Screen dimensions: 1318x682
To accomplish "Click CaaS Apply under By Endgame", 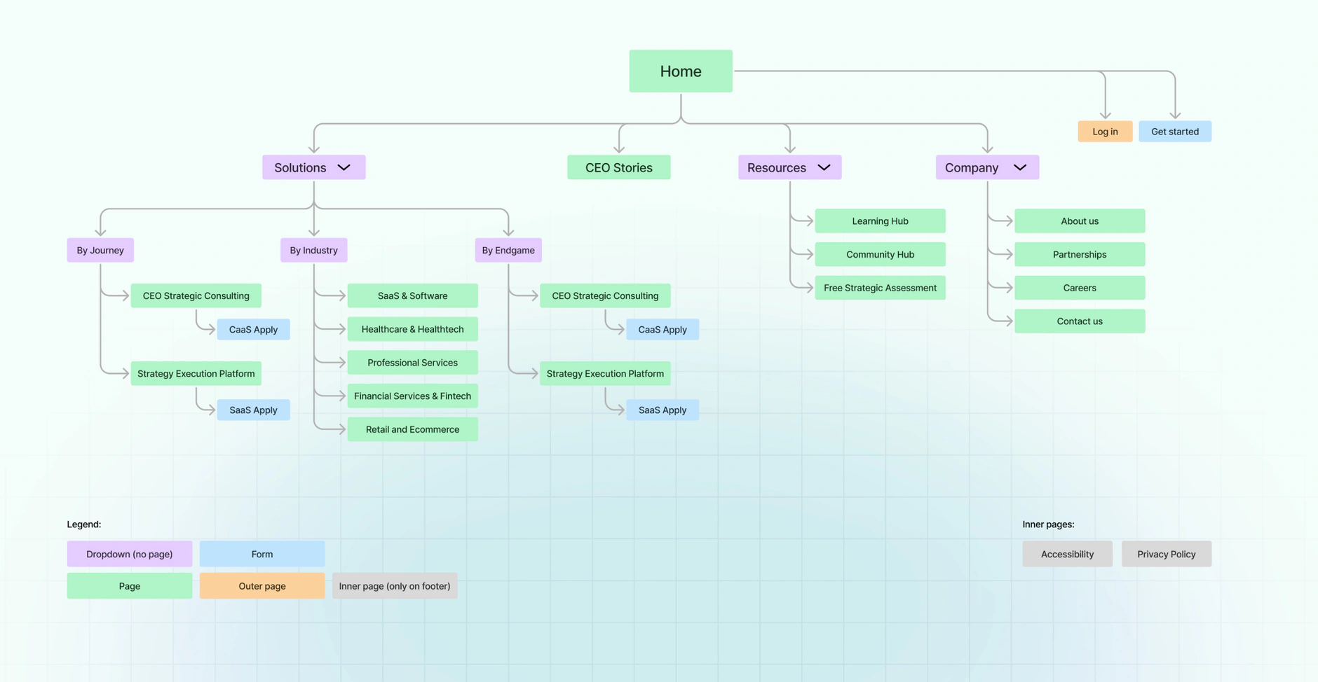I will point(663,329).
